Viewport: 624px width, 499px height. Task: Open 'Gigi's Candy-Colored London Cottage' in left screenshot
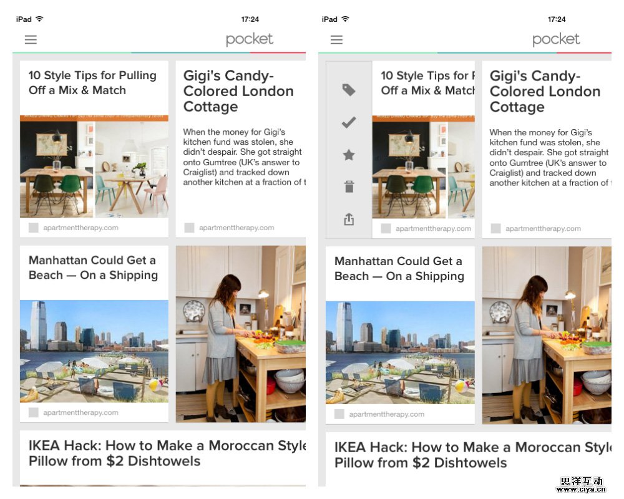(241, 149)
